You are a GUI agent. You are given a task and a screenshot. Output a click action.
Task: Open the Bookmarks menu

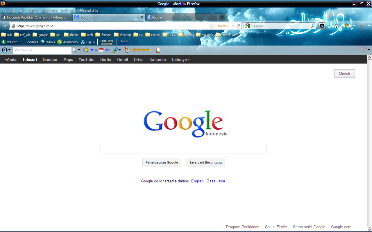tap(49, 10)
